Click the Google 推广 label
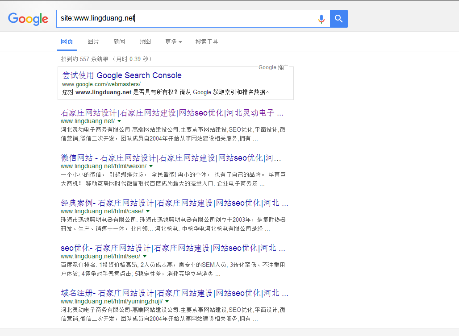 pos(273,67)
